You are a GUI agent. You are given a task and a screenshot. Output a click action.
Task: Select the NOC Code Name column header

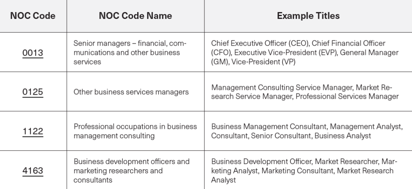pos(135,16)
